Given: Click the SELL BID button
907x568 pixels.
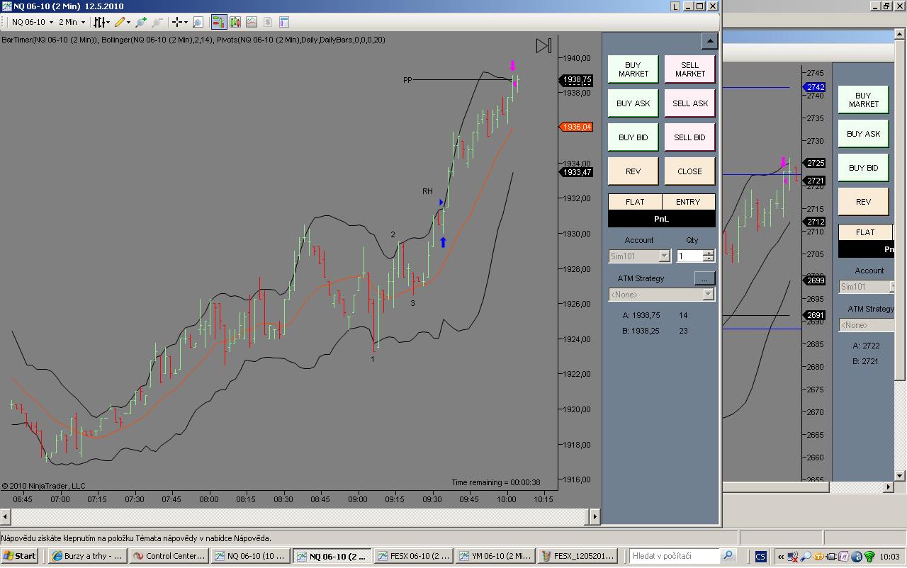Looking at the screenshot, I should tap(690, 137).
